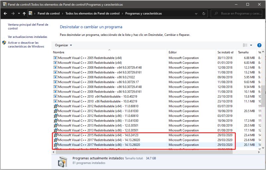The image size is (266, 170).
Task: Sort by Se instaló el column header
Action: point(226,52)
